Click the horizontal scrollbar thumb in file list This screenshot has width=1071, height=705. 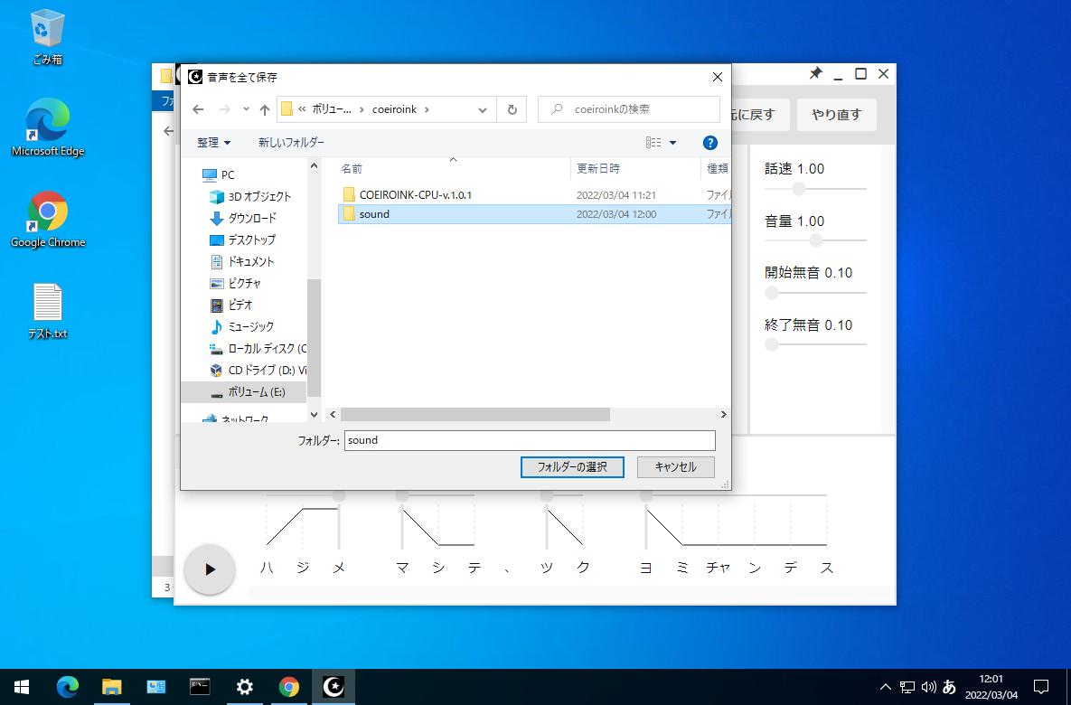(x=474, y=415)
